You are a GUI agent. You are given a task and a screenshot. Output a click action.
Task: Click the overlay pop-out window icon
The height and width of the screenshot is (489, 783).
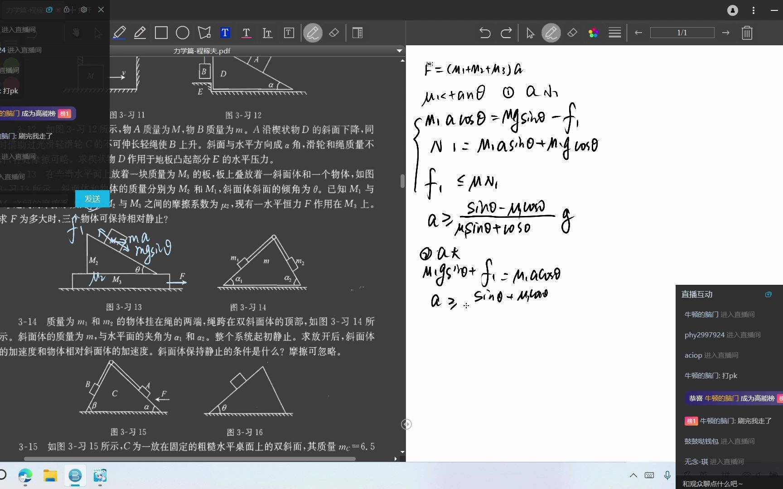(x=49, y=9)
